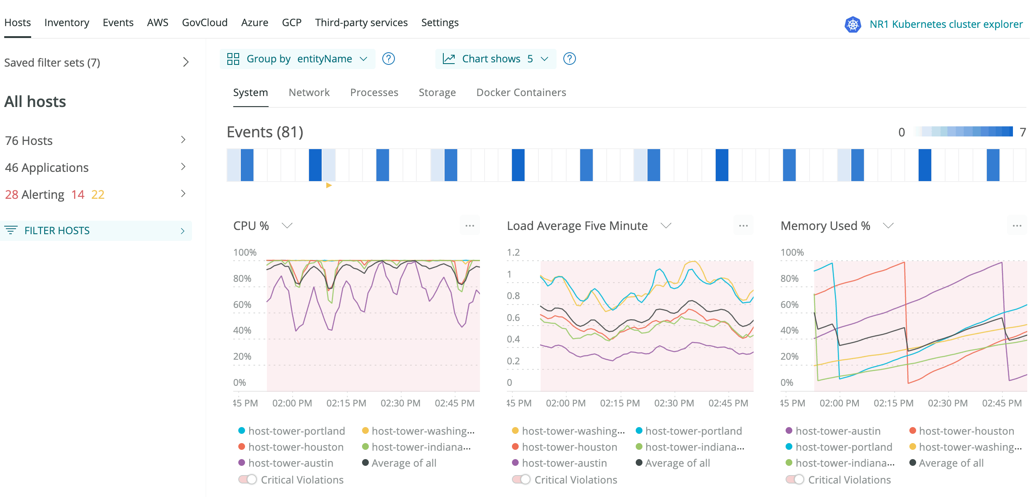Open the ellipsis menu on CPU % chart
1034x497 pixels.
tap(469, 225)
